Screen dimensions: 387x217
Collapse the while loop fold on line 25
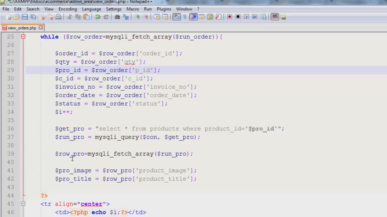coord(23,37)
